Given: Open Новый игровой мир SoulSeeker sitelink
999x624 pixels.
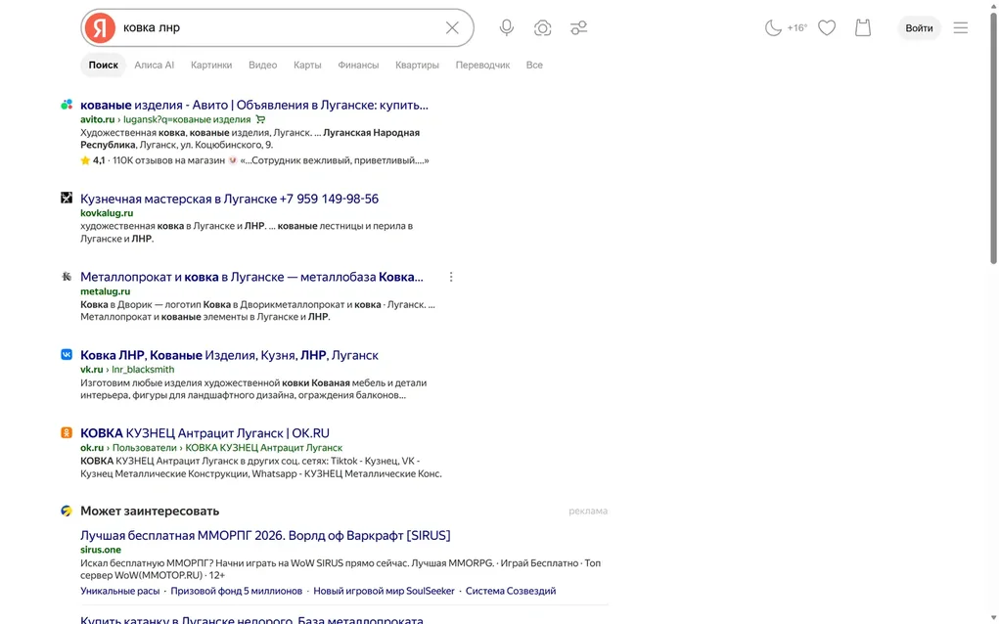Looking at the screenshot, I should (385, 591).
